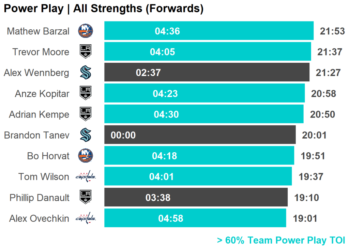
Task: Select the Capitals logo next to Alex Ovechkin
Action: [x=86, y=218]
